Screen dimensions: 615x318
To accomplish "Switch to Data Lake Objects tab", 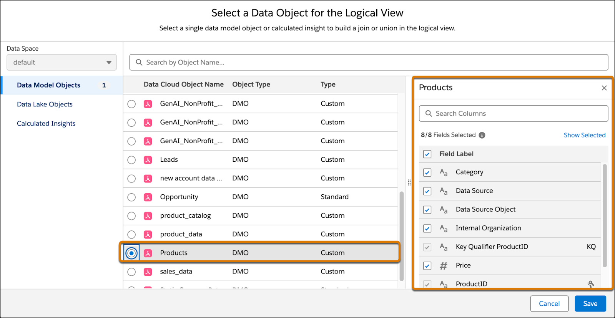I will 45,104.
